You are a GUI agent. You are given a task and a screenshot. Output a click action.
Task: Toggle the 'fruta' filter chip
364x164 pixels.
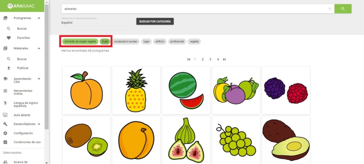tap(105, 42)
